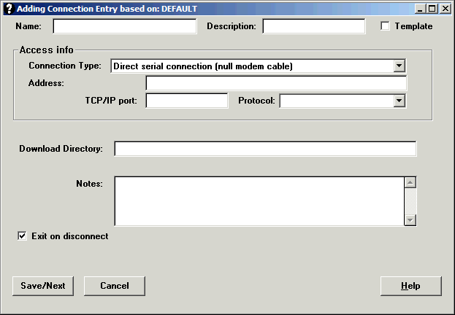
Task: Focus the Description input box
Action: point(313,26)
